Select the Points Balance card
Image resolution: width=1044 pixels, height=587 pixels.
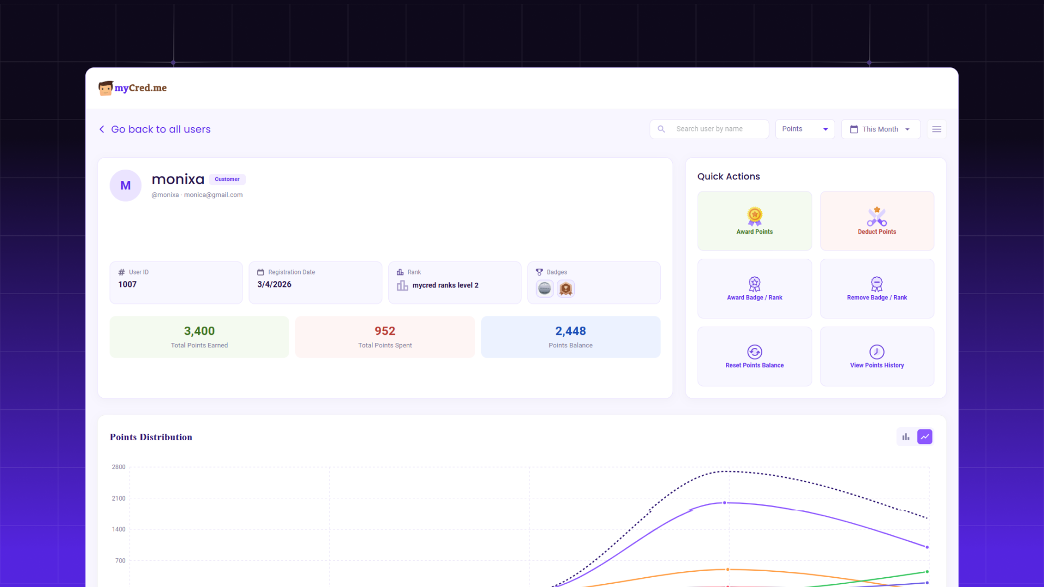point(570,337)
